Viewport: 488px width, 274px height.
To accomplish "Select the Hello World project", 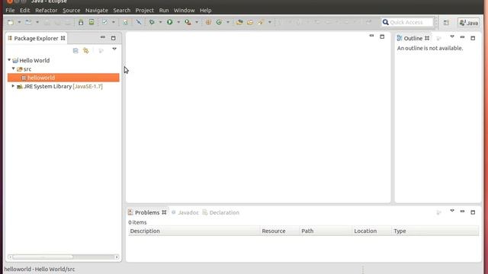I will [34, 61].
